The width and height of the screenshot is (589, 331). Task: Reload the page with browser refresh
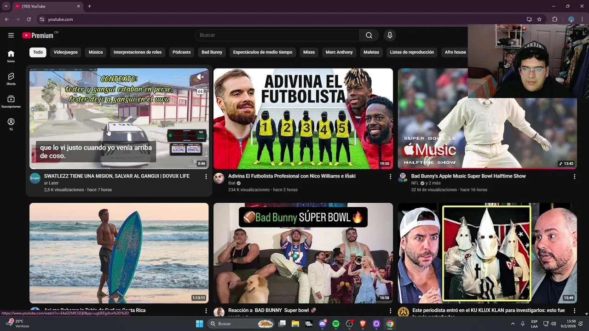coord(29,19)
